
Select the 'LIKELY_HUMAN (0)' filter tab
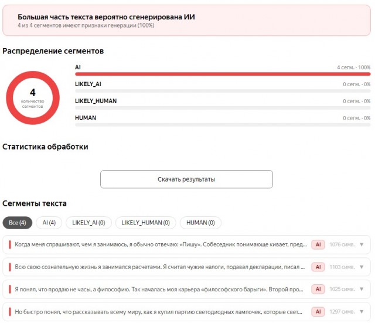pyautogui.click(x=146, y=223)
